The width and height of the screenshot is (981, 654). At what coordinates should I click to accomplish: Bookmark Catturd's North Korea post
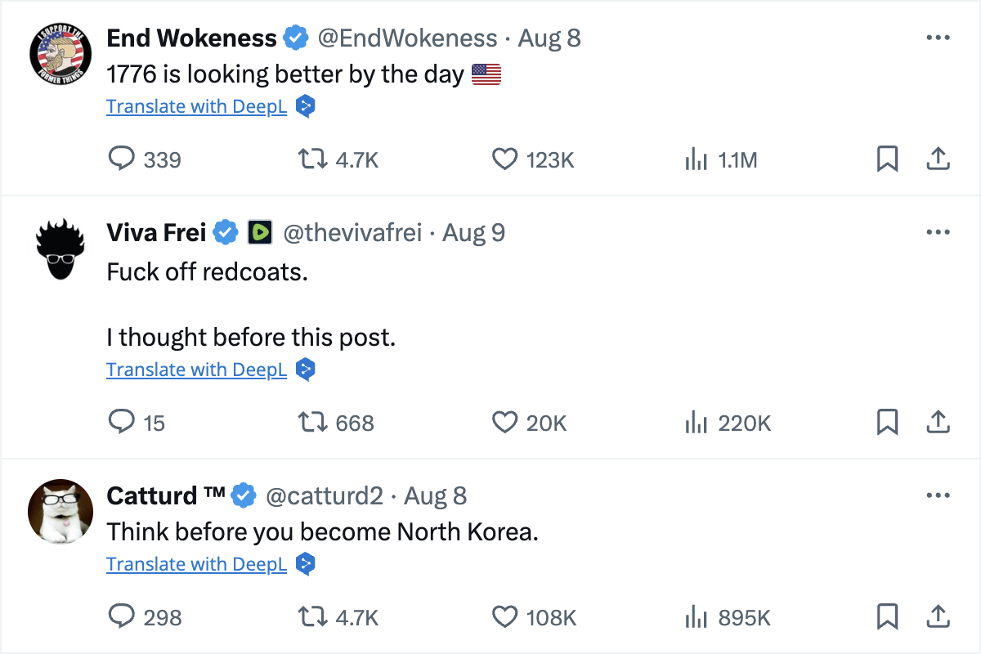coord(887,616)
